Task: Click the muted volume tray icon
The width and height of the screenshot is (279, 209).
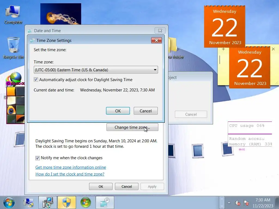Action: tap(238, 203)
